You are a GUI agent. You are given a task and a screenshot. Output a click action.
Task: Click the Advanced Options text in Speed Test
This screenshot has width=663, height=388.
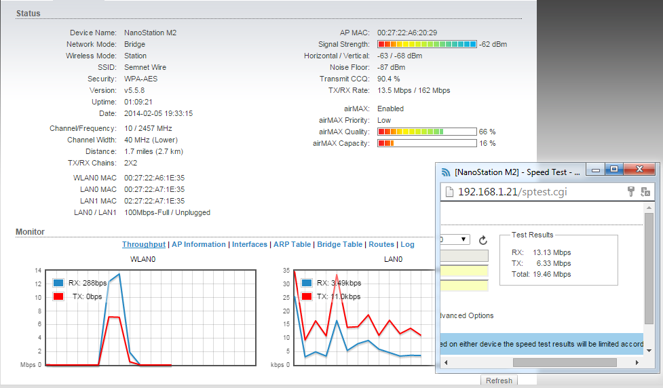(467, 315)
